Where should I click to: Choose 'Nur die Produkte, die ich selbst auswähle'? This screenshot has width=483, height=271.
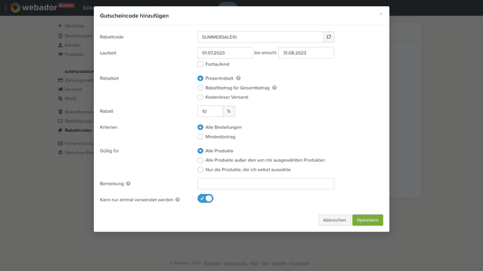coord(201,169)
